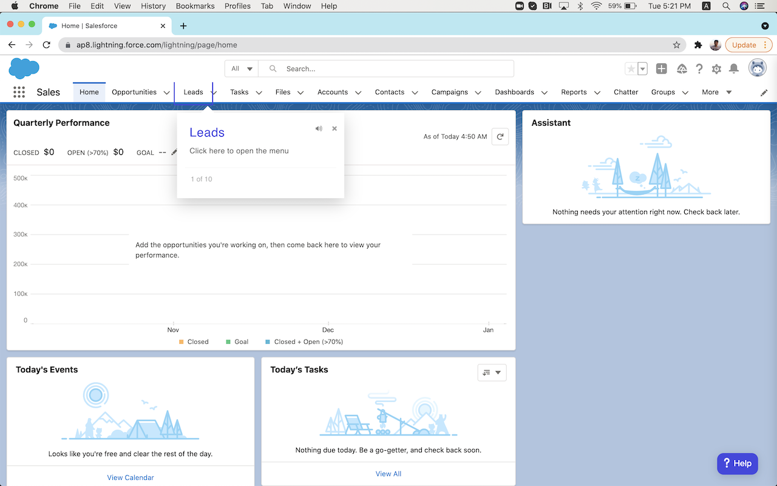
Task: Go to the Home tab
Action: pyautogui.click(x=89, y=92)
